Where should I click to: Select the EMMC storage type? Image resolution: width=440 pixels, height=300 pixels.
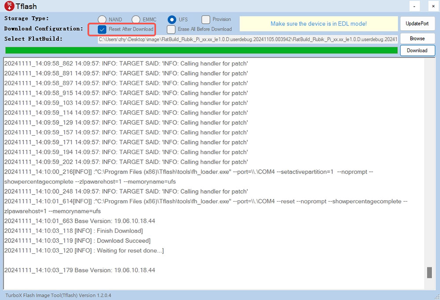click(136, 19)
